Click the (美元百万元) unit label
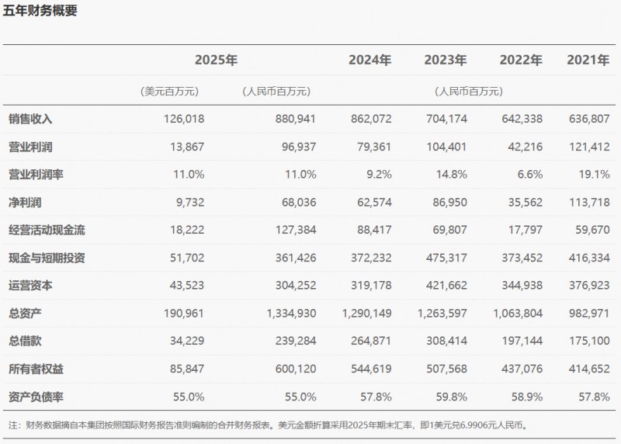Screen dimensions: 621x444 pos(171,91)
